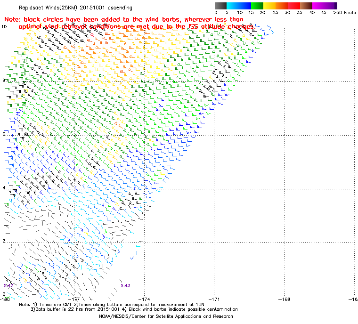358x324 pixels.
Task: Click the 'NOAA/NESDIS/Center for Satellite Applications and Research' credit
Action: pos(166,316)
